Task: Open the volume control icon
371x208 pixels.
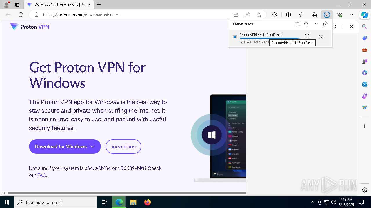Action: coord(334,202)
